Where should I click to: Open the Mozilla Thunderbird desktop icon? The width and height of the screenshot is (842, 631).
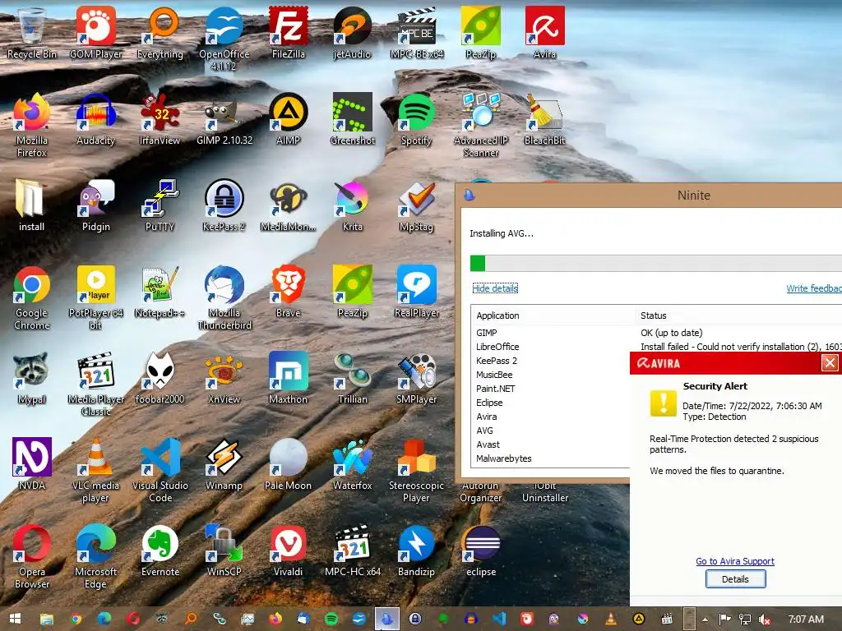point(224,297)
